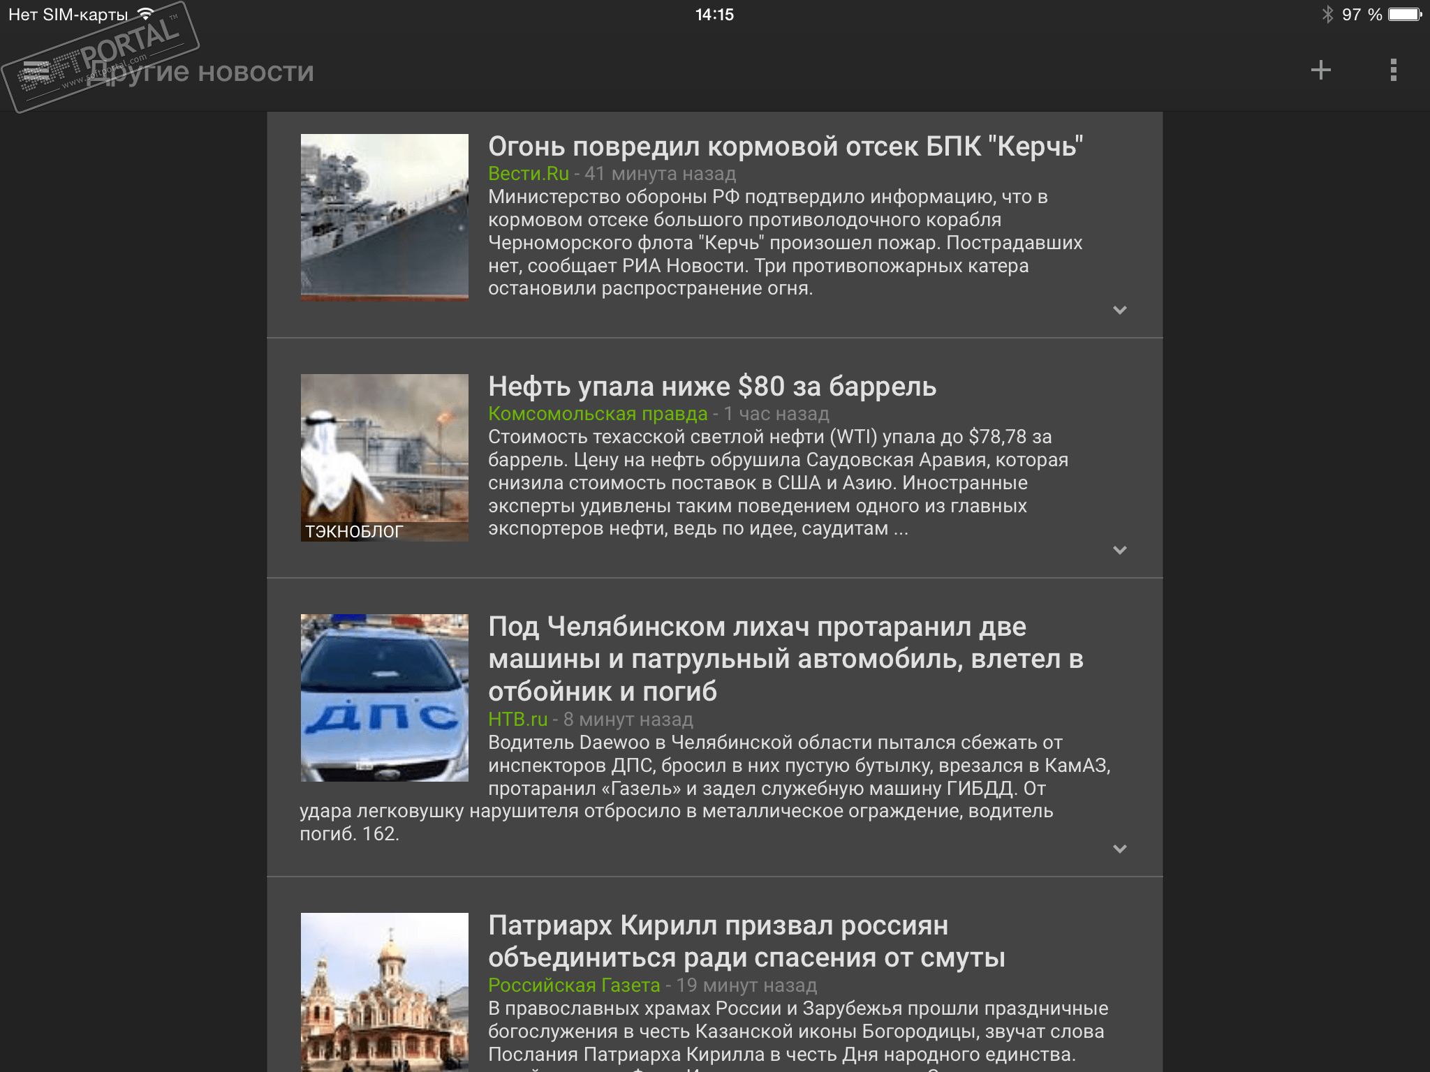The width and height of the screenshot is (1430, 1072).
Task: Open the ДПС police car thumbnail
Action: [384, 697]
